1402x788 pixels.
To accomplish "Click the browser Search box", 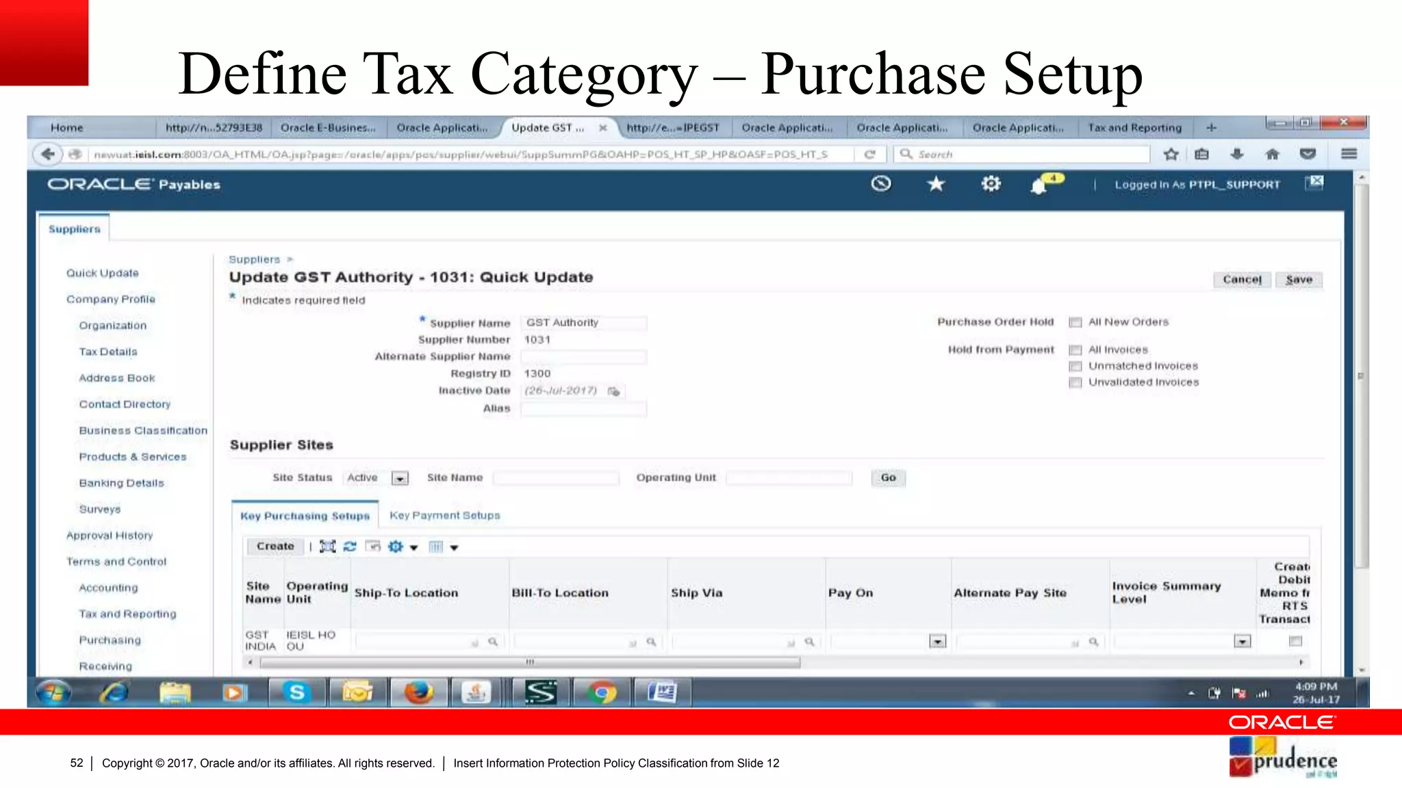I will click(x=1022, y=154).
